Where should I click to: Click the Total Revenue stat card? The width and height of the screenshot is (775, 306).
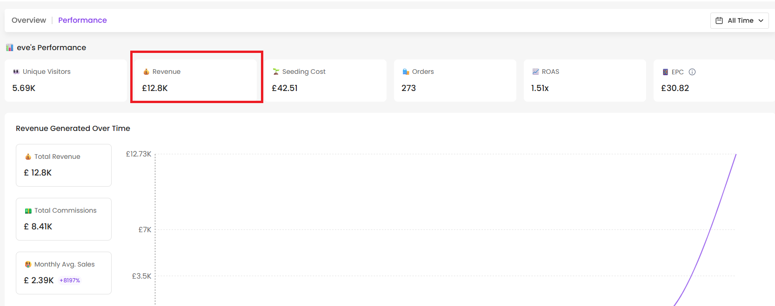tap(64, 165)
